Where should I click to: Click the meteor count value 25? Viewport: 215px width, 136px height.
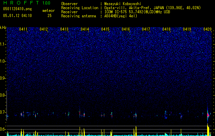[50, 16]
